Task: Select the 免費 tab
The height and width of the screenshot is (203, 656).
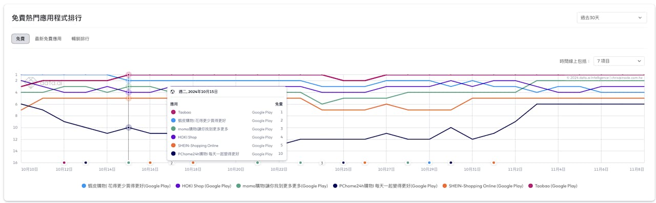Action: coord(20,38)
